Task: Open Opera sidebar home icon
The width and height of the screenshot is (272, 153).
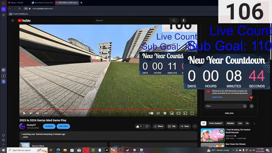Action: coord(3,9)
